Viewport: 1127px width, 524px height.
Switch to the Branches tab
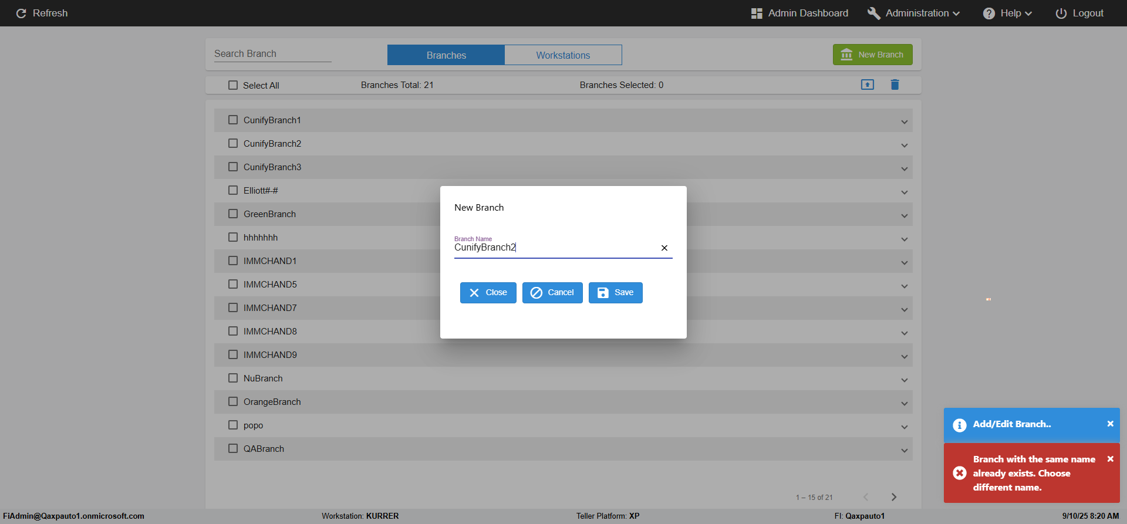446,55
